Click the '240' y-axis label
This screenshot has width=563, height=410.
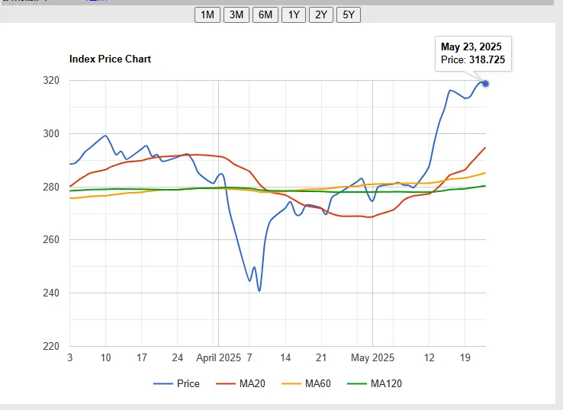(x=51, y=293)
